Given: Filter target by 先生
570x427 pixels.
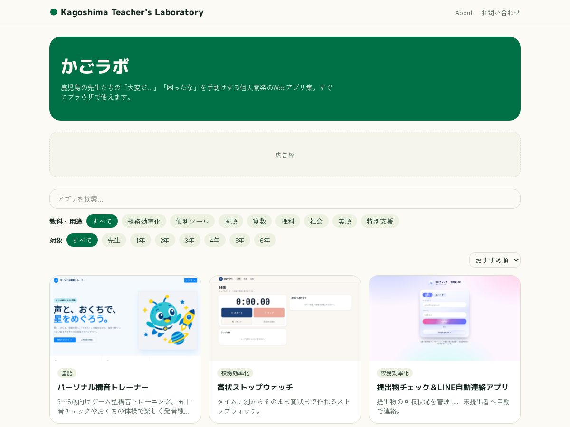Looking at the screenshot, I should 114,240.
